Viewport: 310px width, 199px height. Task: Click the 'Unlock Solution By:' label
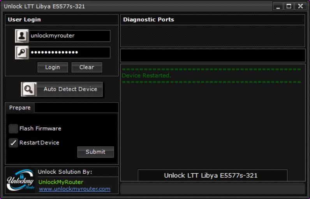(x=65, y=172)
